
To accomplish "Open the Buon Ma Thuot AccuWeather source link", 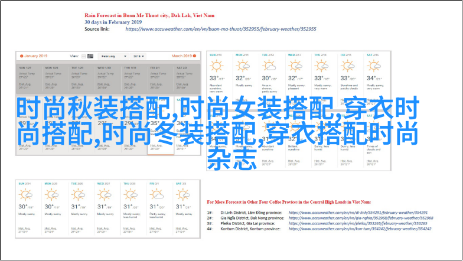I will [x=221, y=29].
